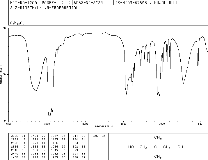
Task: Click the top CH3 group in structure
Action: [158, 137]
